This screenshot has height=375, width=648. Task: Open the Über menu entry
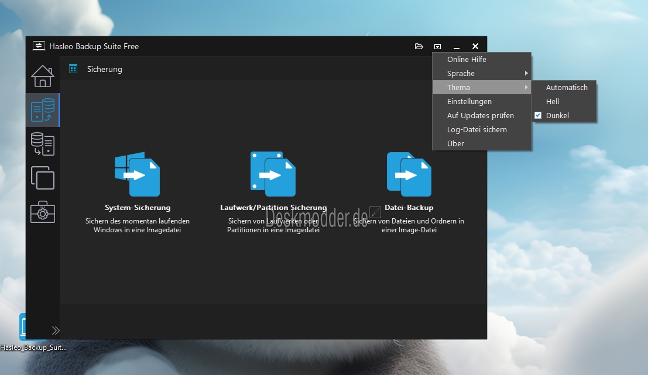[x=482, y=144]
